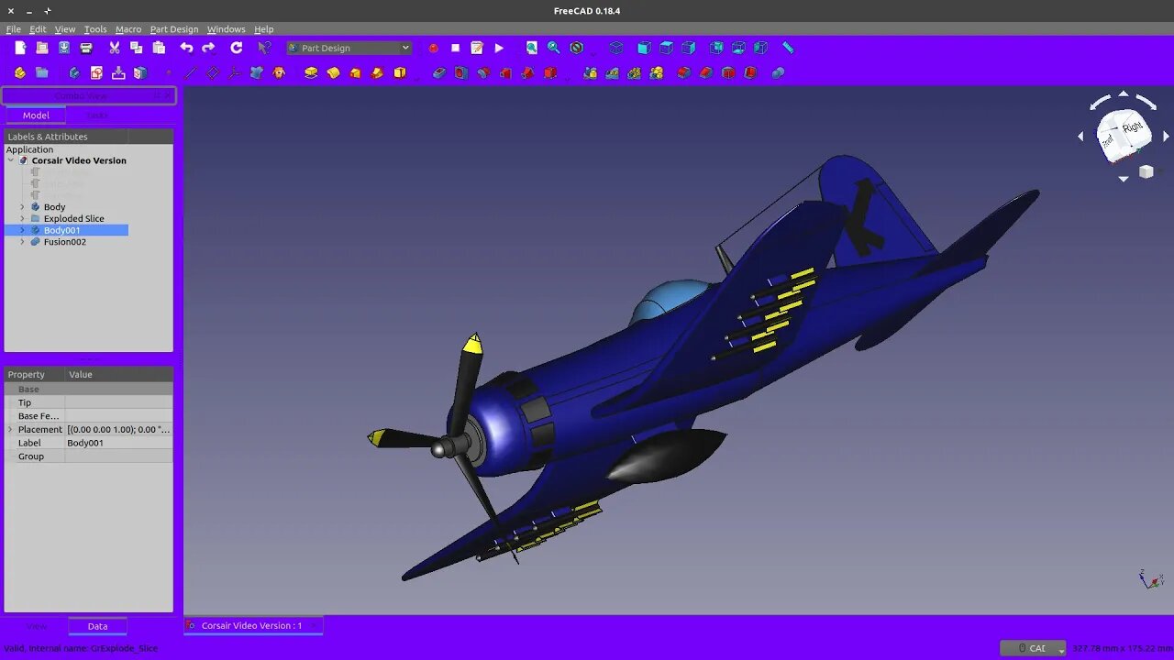Viewport: 1174px width, 660px height.
Task: Open the Windows menu
Action: pyautogui.click(x=227, y=29)
